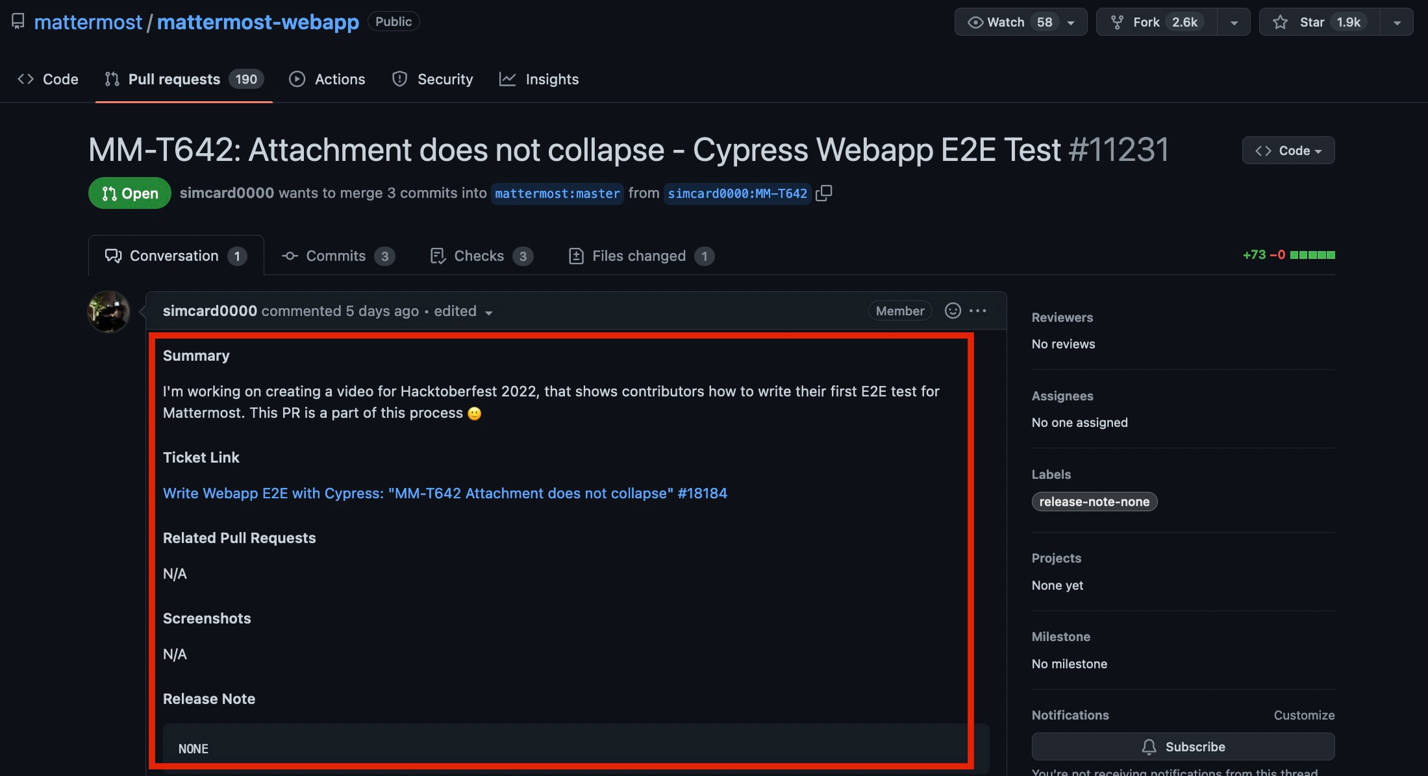Screen dimensions: 1428x776
Task: Add a reaction with the smiley icon
Action: (x=952, y=311)
